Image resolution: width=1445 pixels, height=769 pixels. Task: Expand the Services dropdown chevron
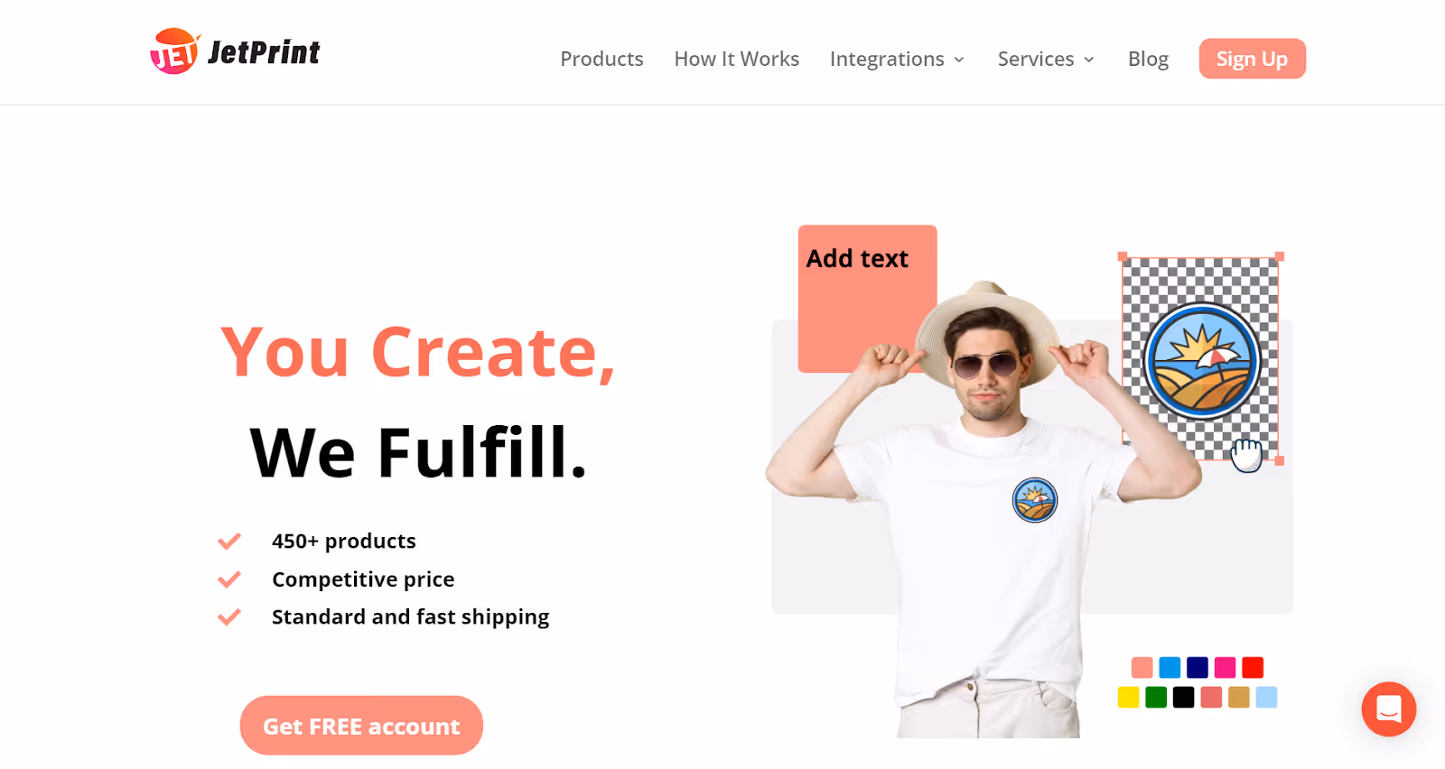click(1089, 60)
